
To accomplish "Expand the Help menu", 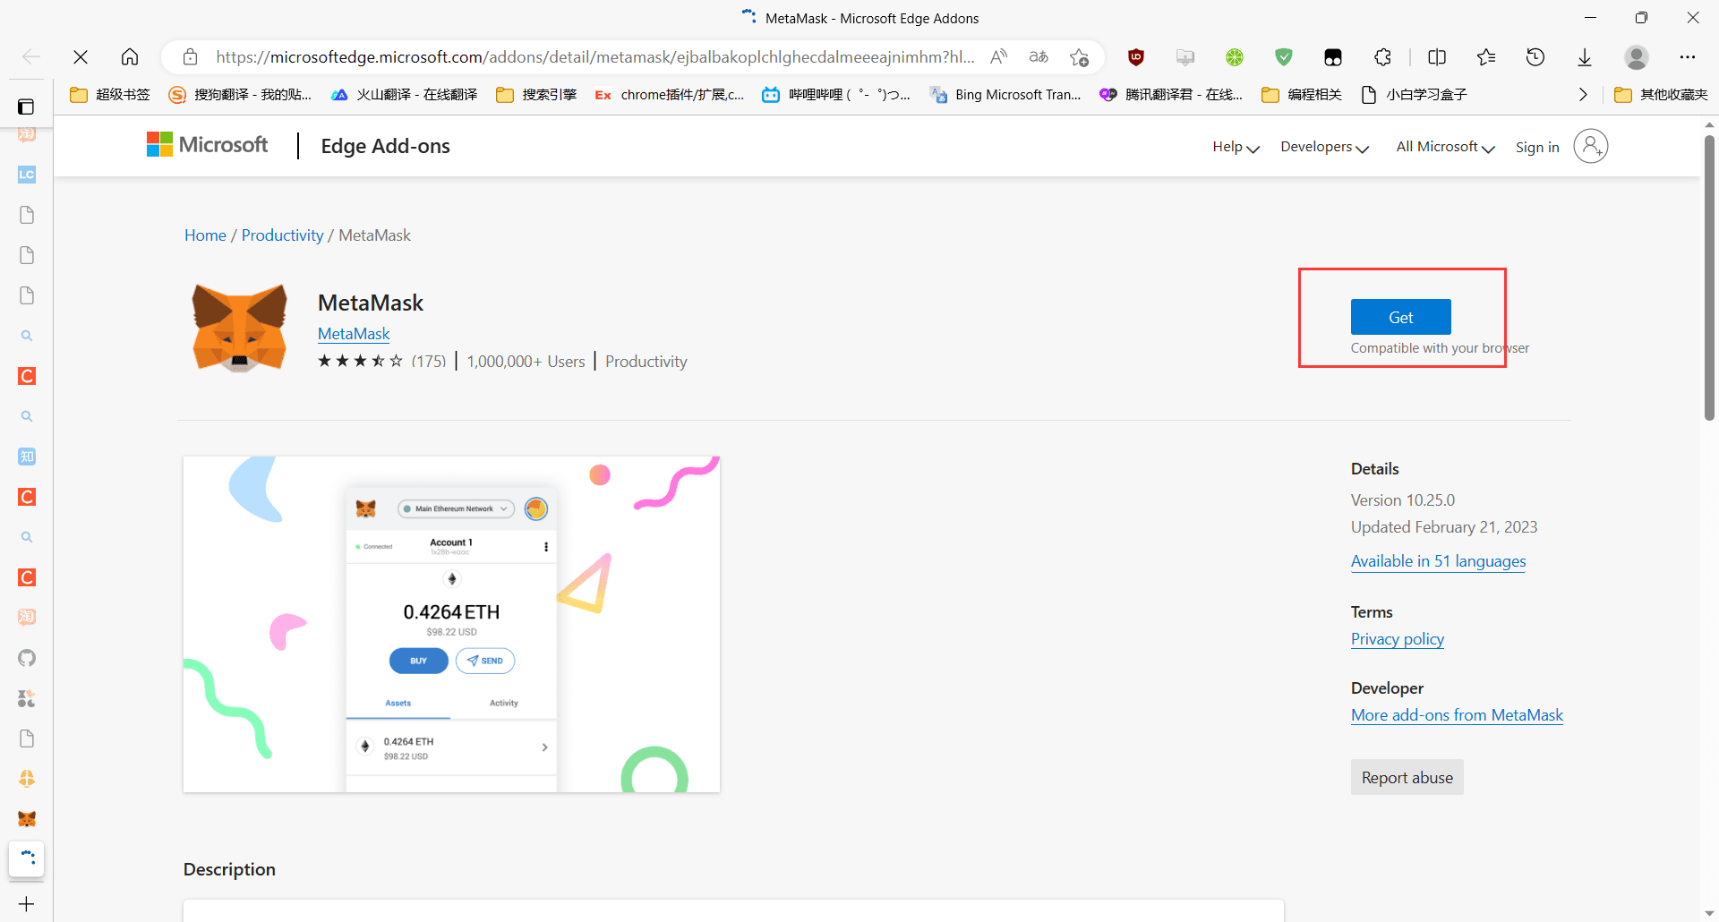I will [1236, 147].
